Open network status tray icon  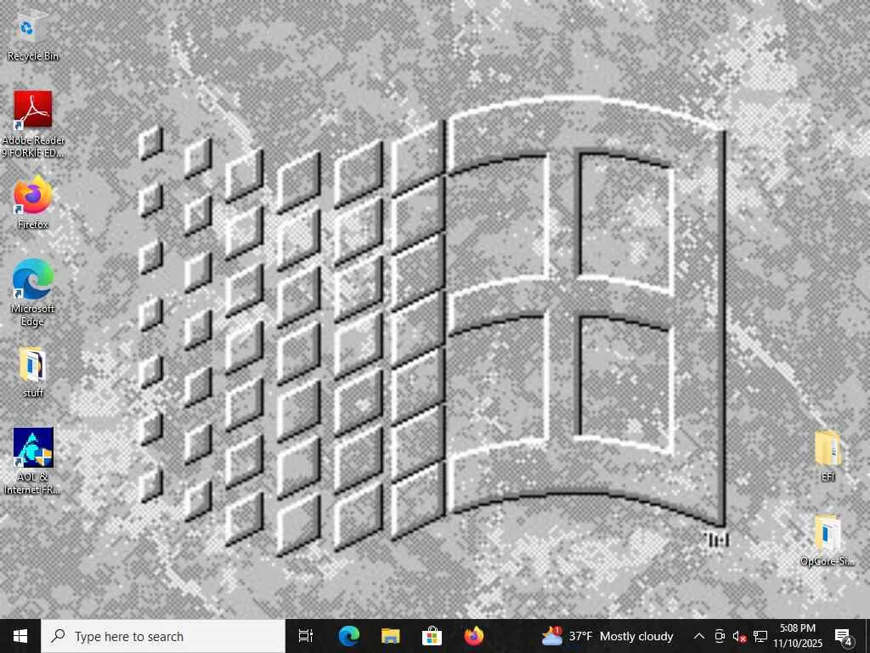[760, 636]
